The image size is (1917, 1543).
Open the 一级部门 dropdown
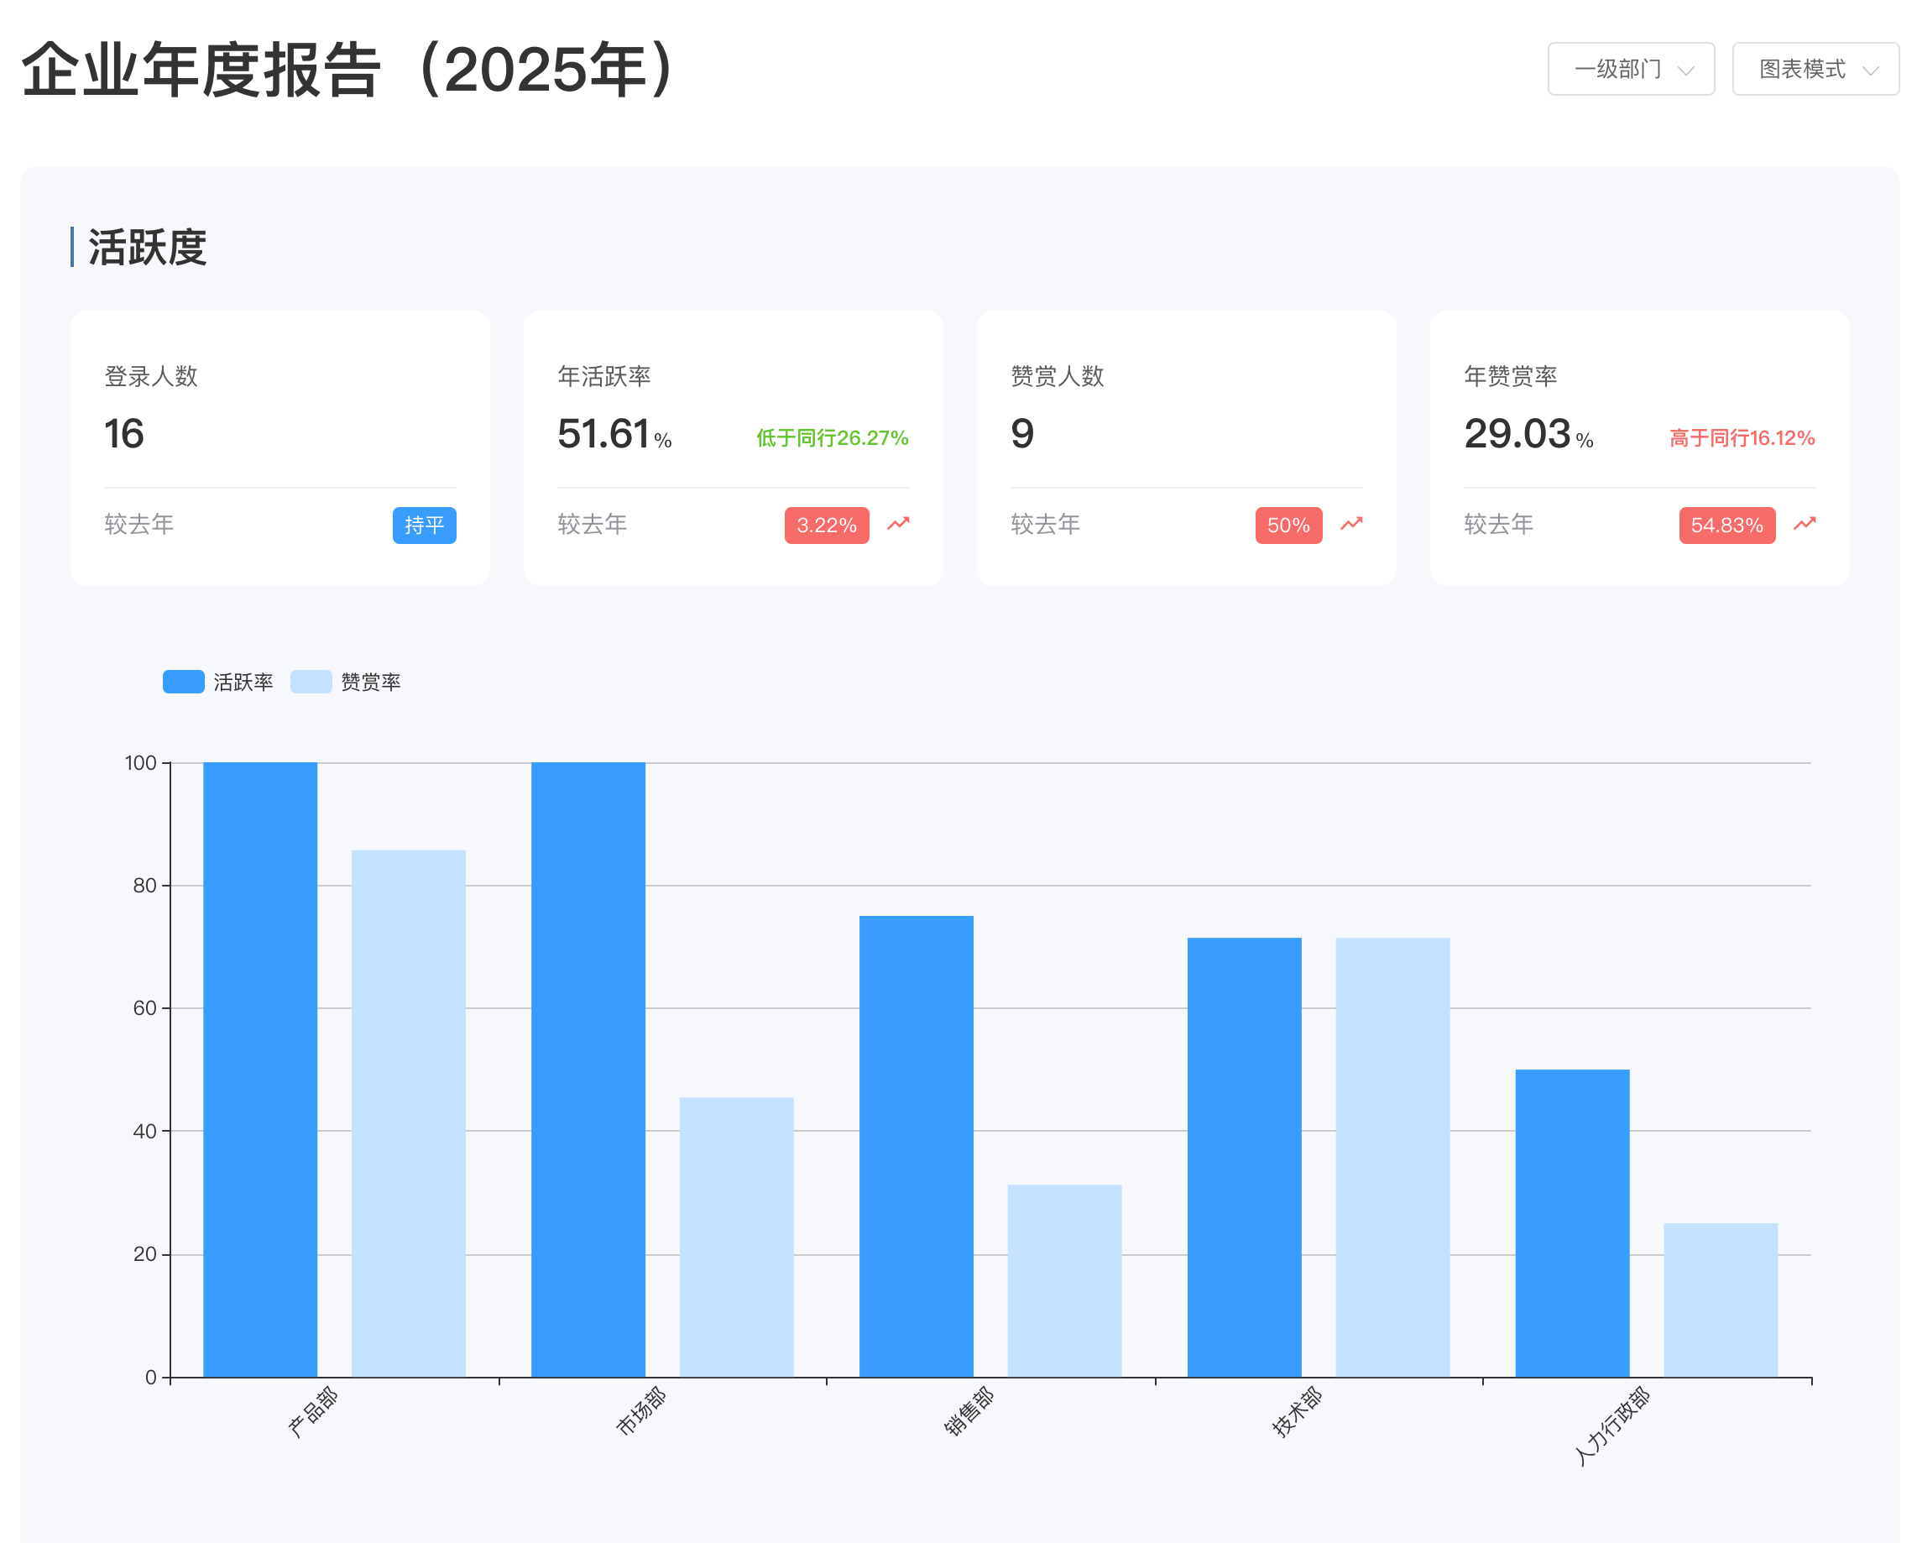click(1631, 69)
